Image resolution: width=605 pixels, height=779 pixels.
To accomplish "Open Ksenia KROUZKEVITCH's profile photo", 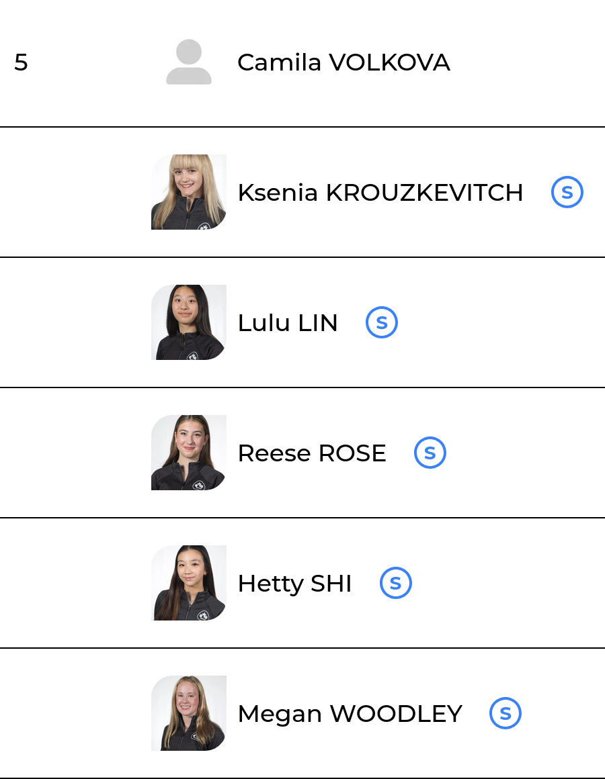I will click(189, 193).
